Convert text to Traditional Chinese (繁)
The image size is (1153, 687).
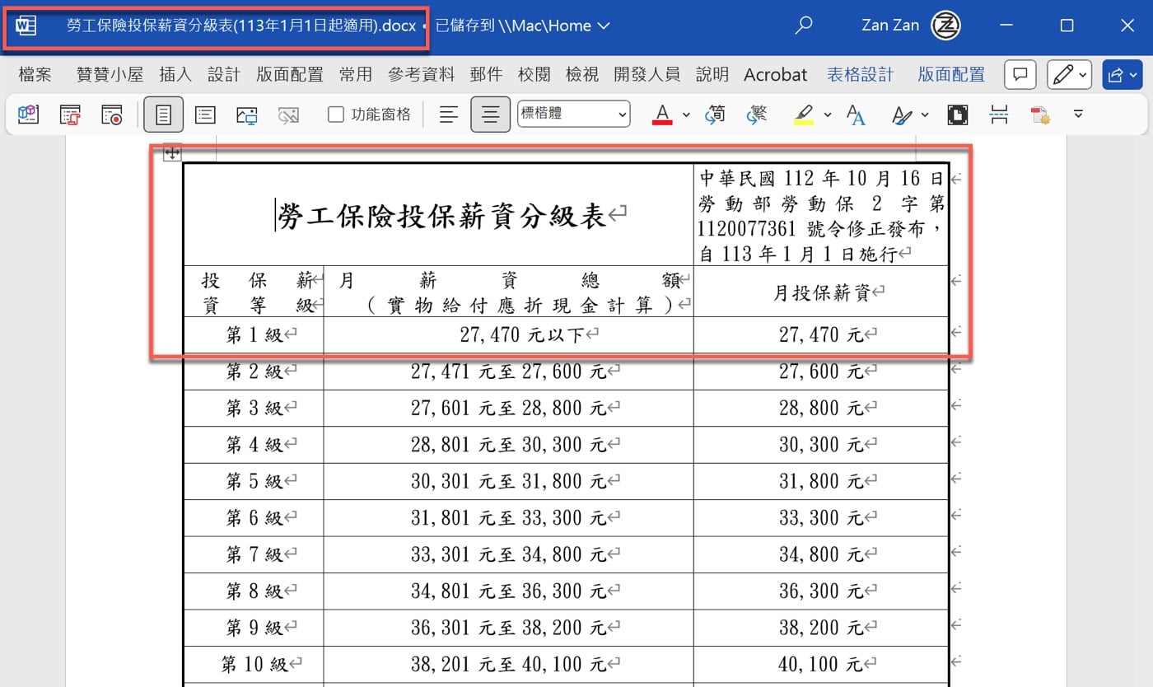pyautogui.click(x=756, y=114)
